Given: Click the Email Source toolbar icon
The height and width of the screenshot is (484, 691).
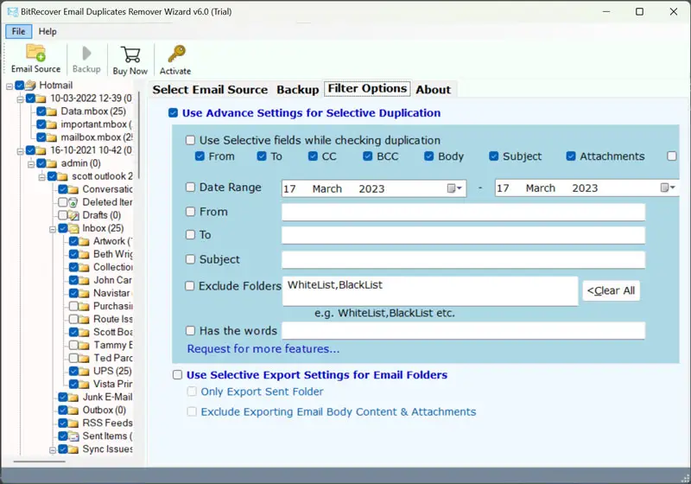Looking at the screenshot, I should coord(35,59).
